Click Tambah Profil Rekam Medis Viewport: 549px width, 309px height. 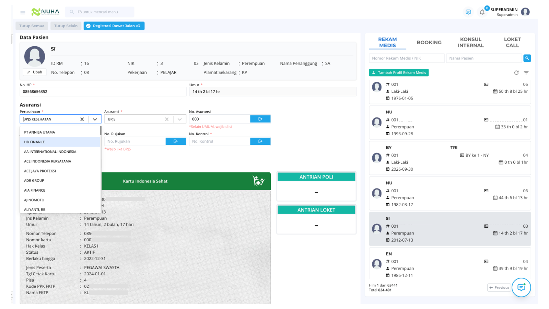[x=399, y=72]
